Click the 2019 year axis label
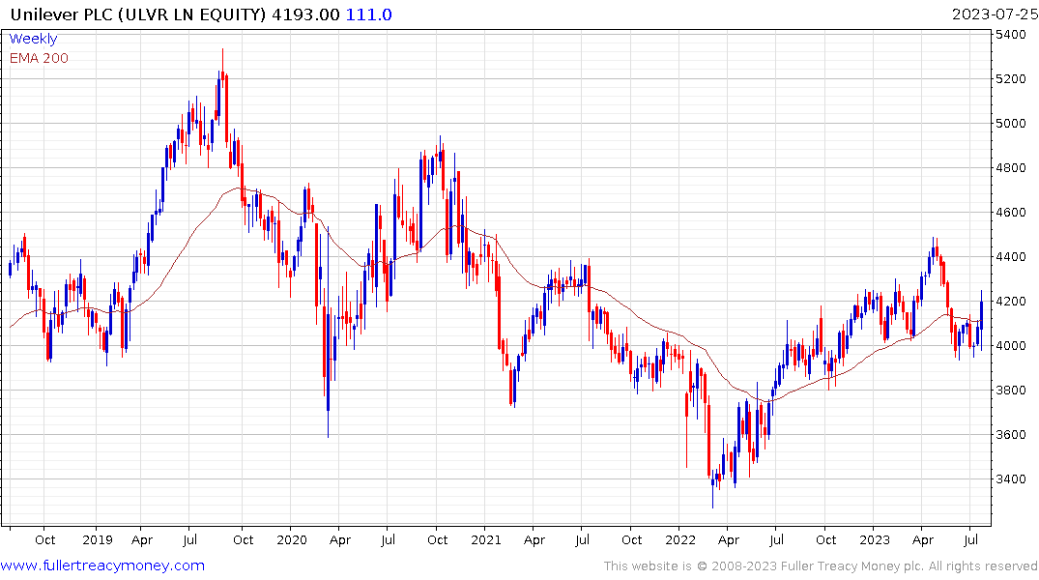Screen dimensions: 1039x580 pos(98,539)
